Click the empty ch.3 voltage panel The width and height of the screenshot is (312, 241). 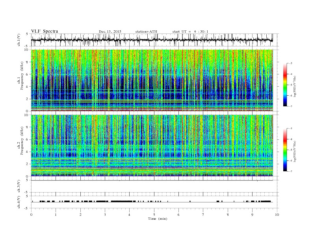(x=155, y=186)
